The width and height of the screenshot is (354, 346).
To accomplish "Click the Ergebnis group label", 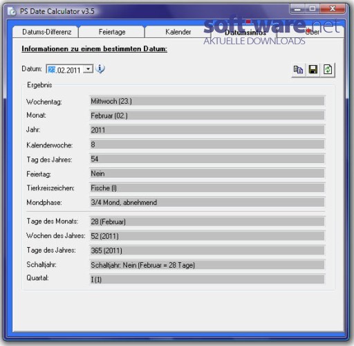I will (x=39, y=85).
